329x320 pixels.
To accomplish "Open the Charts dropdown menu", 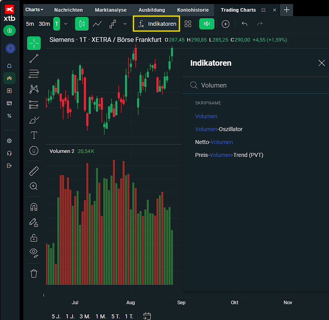I will [x=34, y=10].
